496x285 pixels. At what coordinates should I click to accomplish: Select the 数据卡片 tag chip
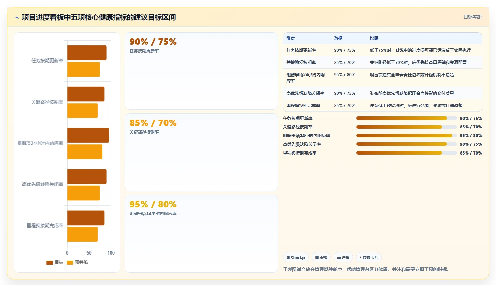tap(369, 257)
